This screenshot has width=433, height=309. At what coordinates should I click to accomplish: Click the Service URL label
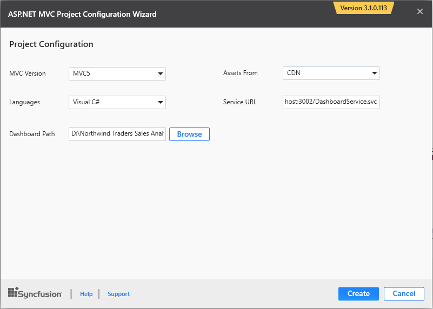239,102
